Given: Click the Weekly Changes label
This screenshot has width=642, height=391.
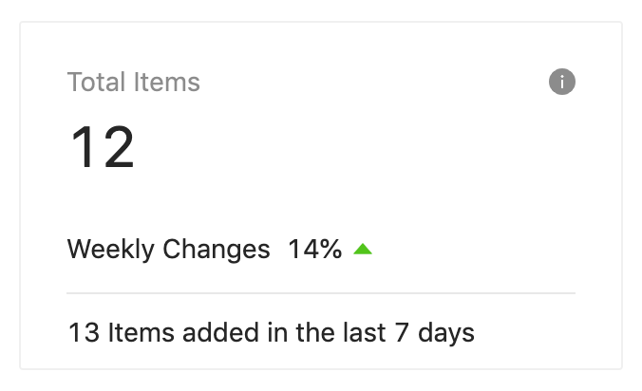Looking at the screenshot, I should pyautogui.click(x=169, y=249).
